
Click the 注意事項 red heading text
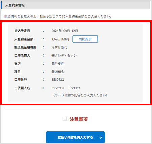[x=79, y=119]
